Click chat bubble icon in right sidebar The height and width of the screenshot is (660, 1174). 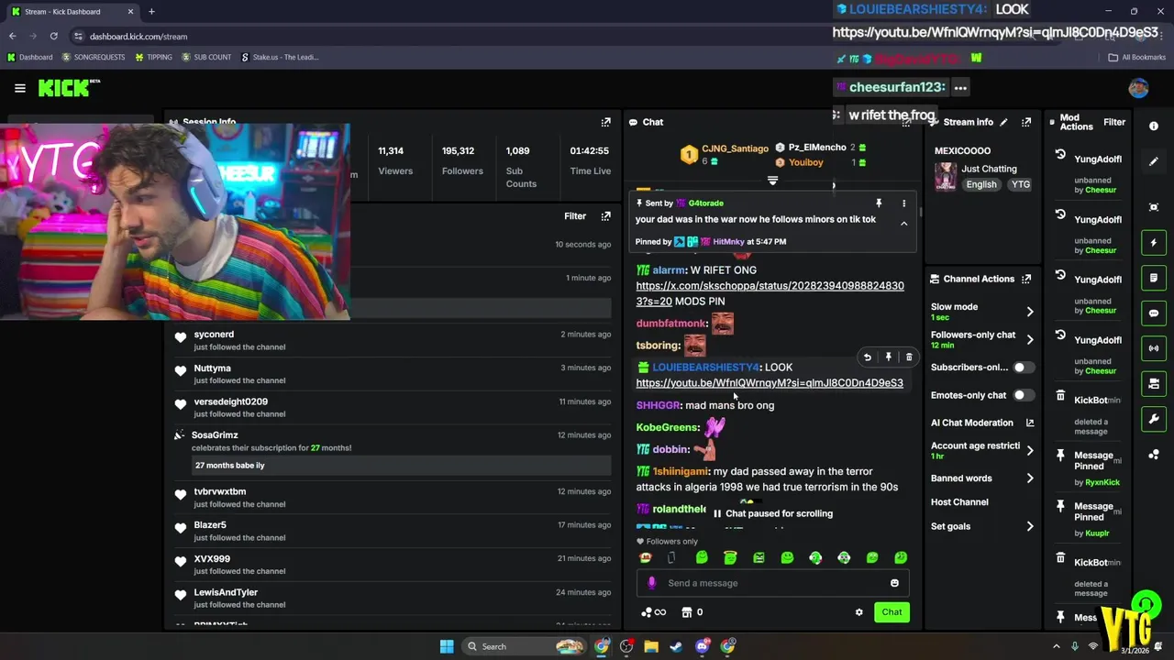click(1154, 313)
